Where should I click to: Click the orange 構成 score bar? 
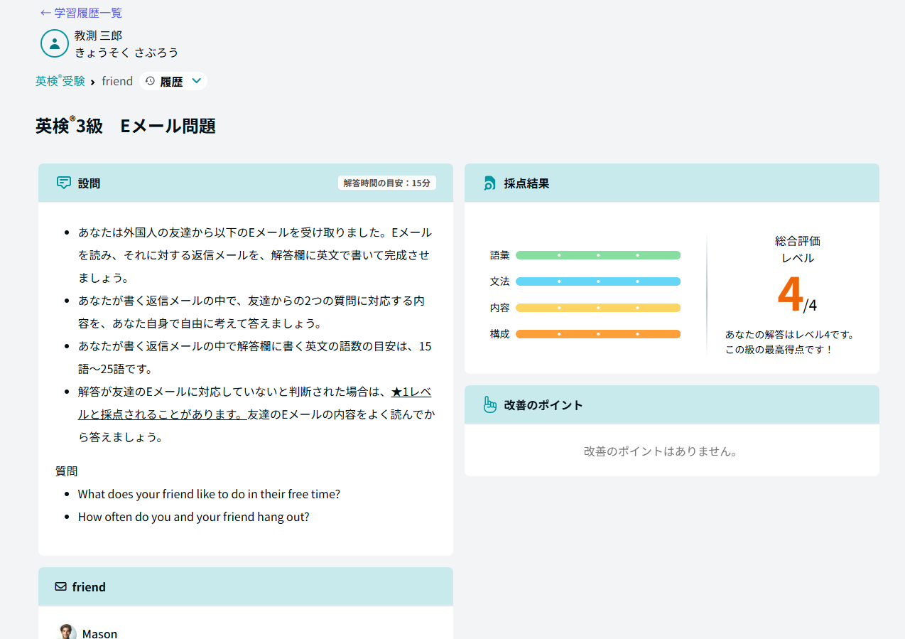point(597,334)
